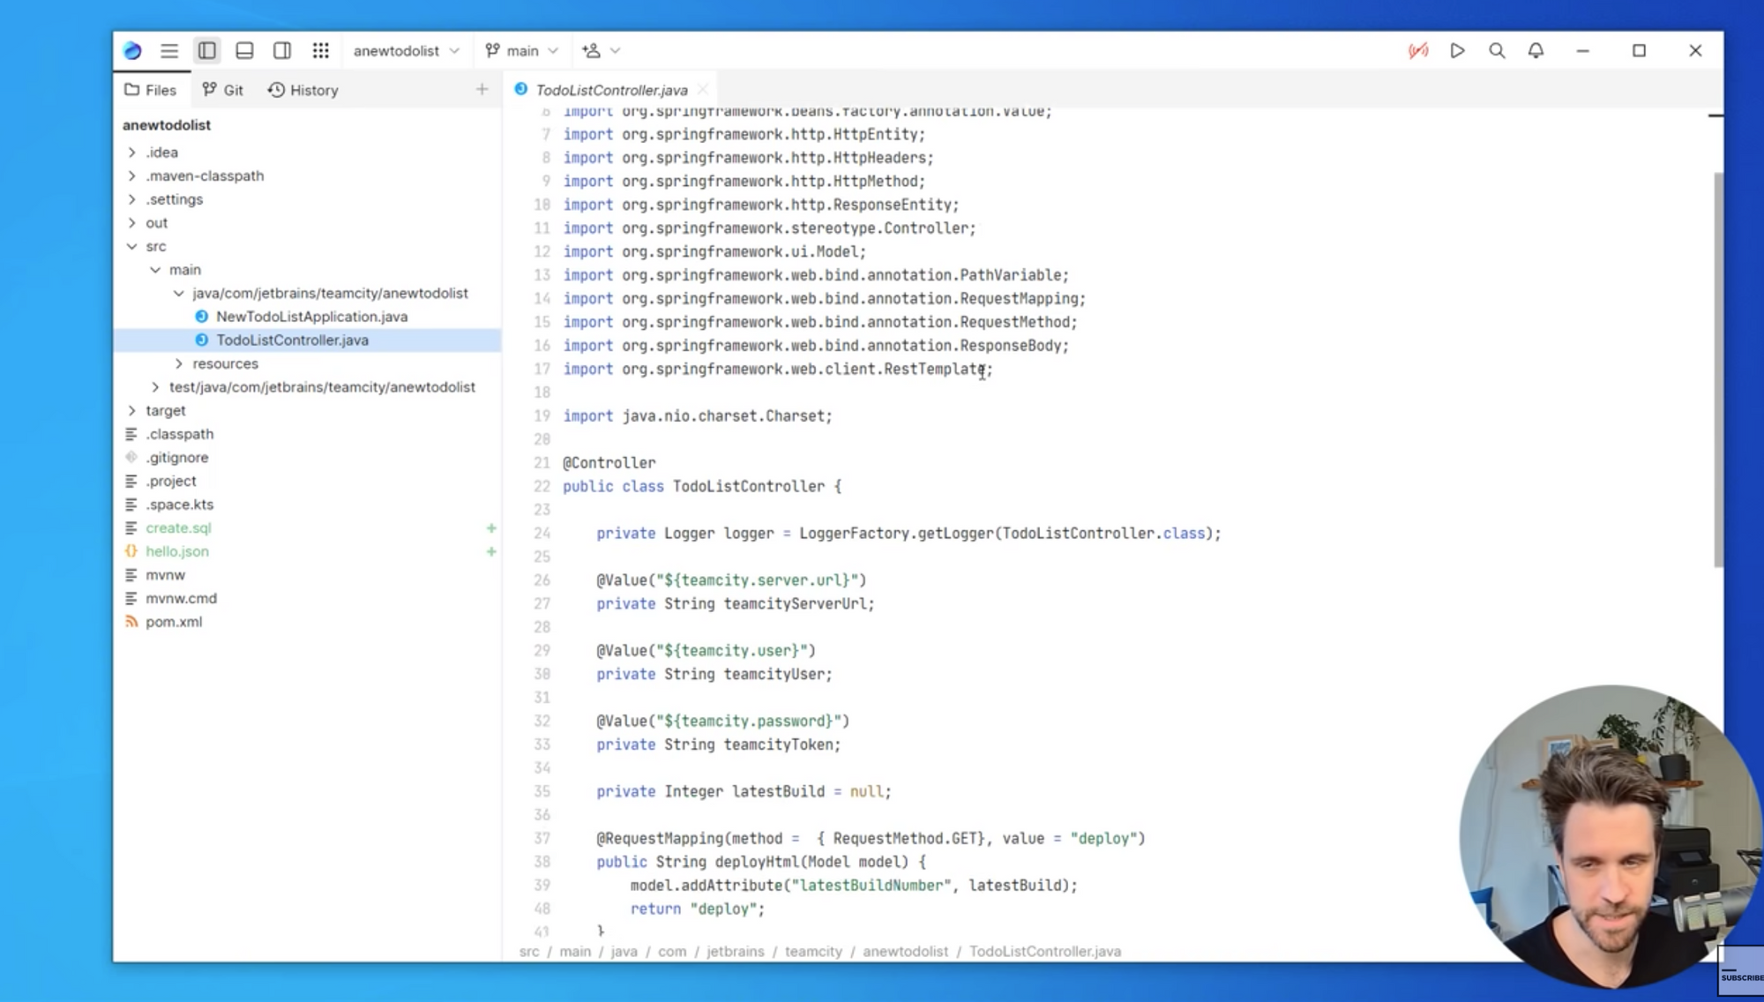Close the TodoListController.java tab

pos(703,90)
